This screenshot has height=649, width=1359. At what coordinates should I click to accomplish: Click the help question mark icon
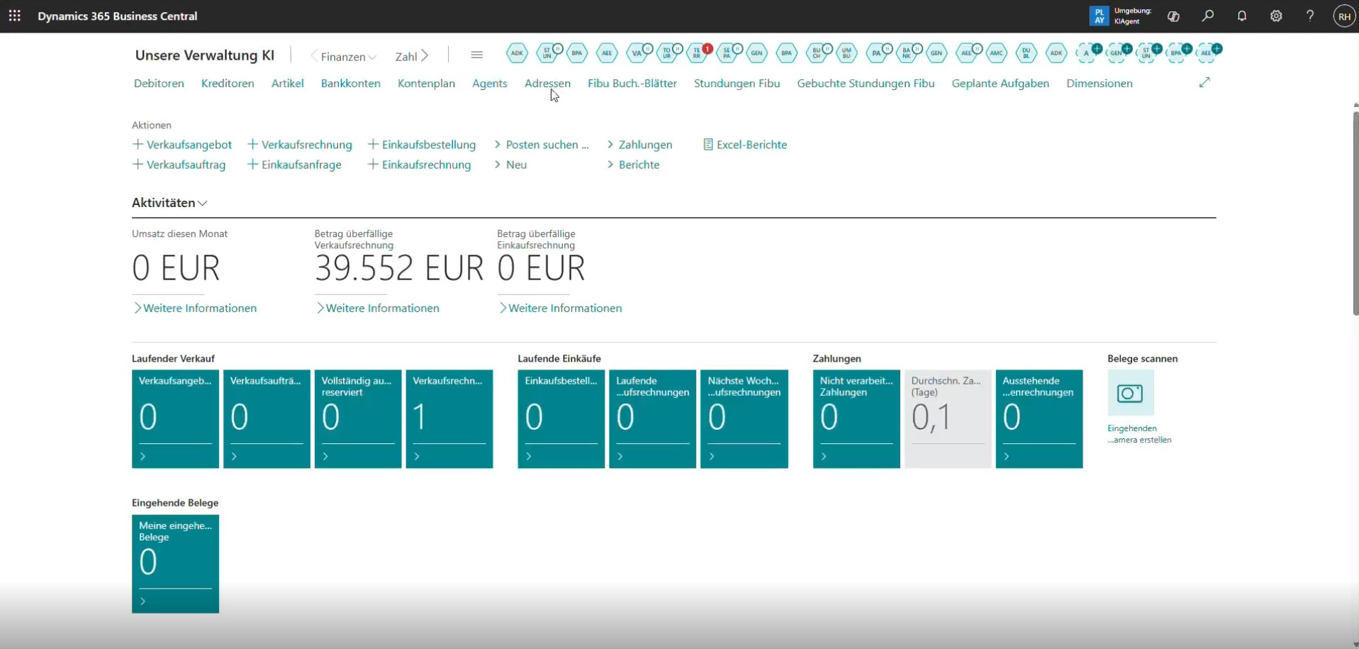click(x=1310, y=16)
